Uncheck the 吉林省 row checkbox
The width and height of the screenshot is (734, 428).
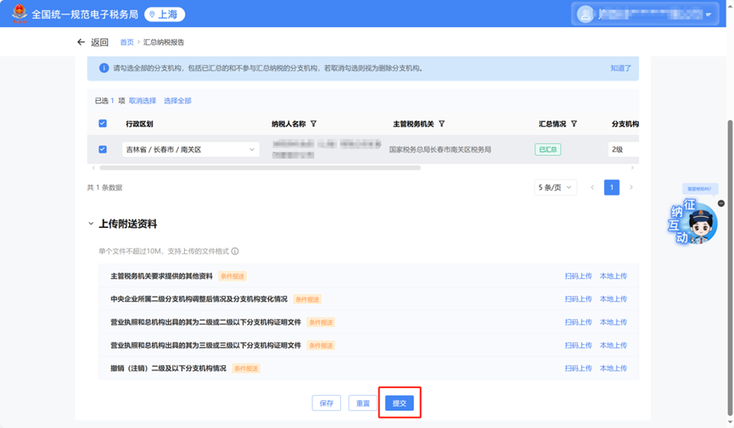click(103, 149)
